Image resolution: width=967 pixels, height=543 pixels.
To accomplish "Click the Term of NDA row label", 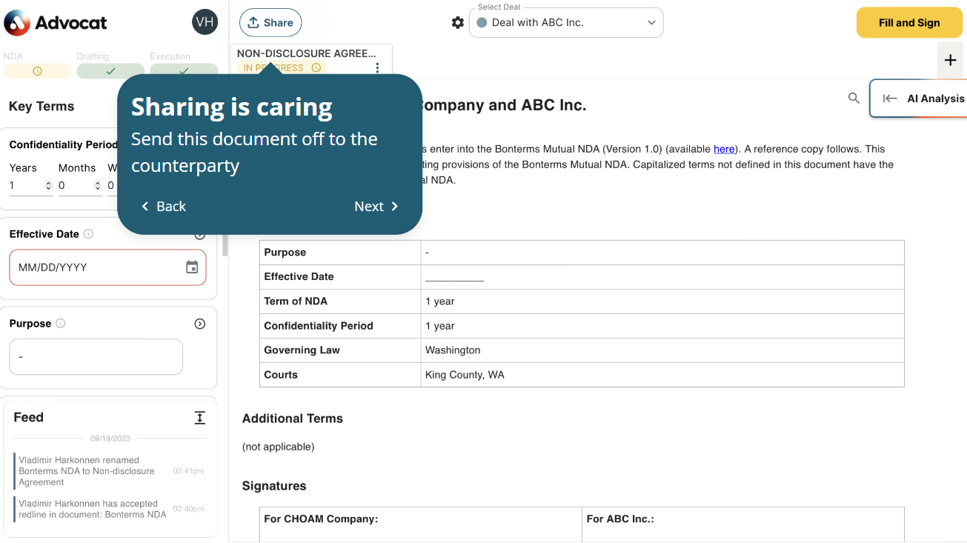I will [x=296, y=302].
